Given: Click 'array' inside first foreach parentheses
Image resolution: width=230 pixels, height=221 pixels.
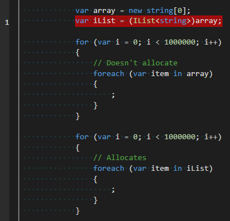Looking at the screenshot, I should coord(197,74).
